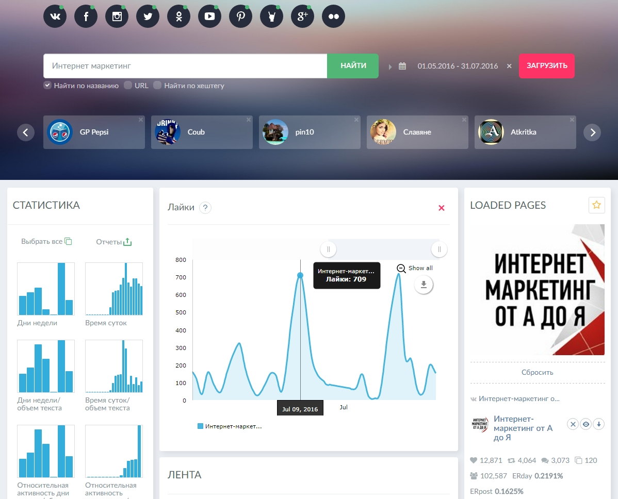Open the Дни недели chart thumbnail
The width and height of the screenshot is (618, 499).
pos(46,289)
